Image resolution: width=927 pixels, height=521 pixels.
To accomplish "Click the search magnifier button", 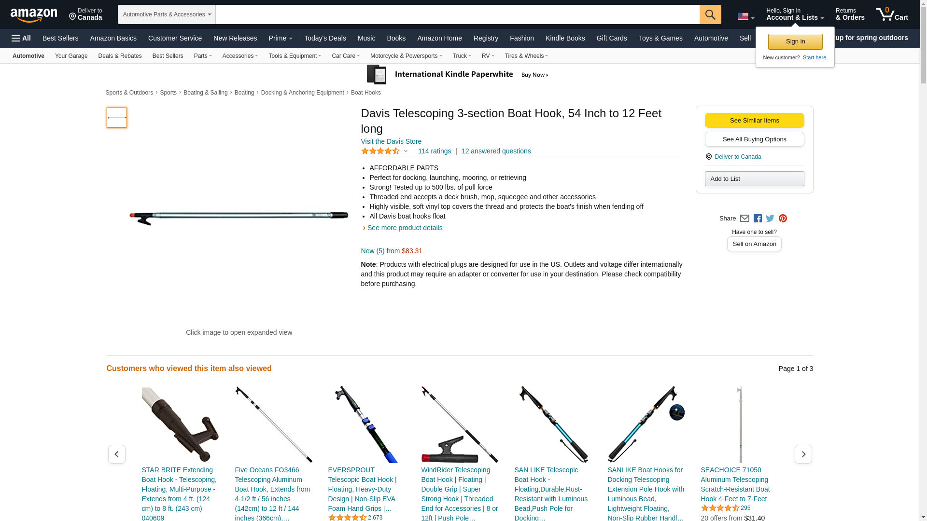I will tap(710, 14).
